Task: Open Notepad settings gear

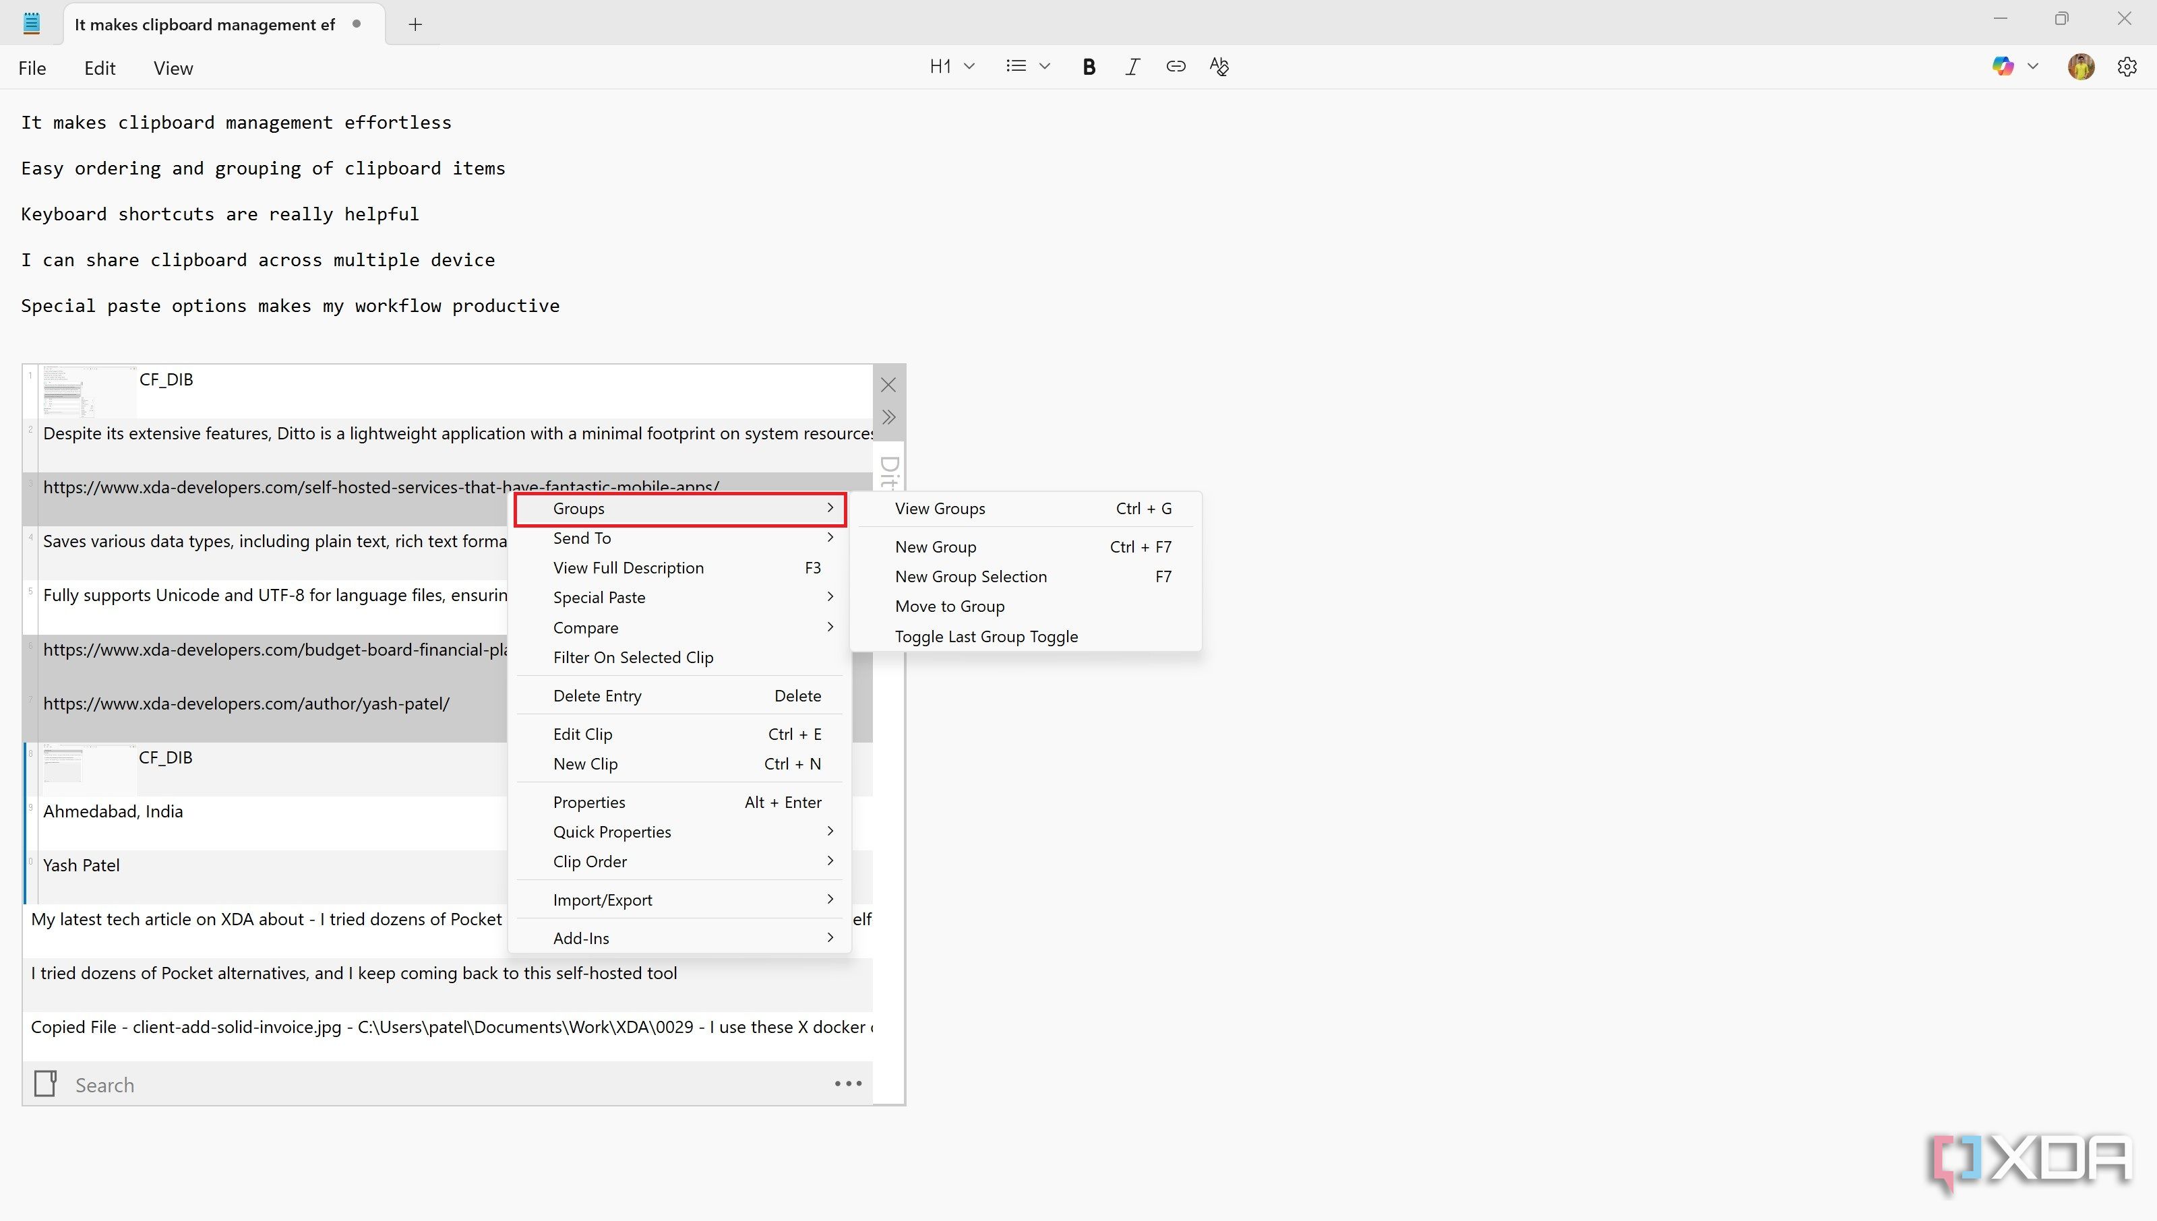Action: coord(2127,66)
